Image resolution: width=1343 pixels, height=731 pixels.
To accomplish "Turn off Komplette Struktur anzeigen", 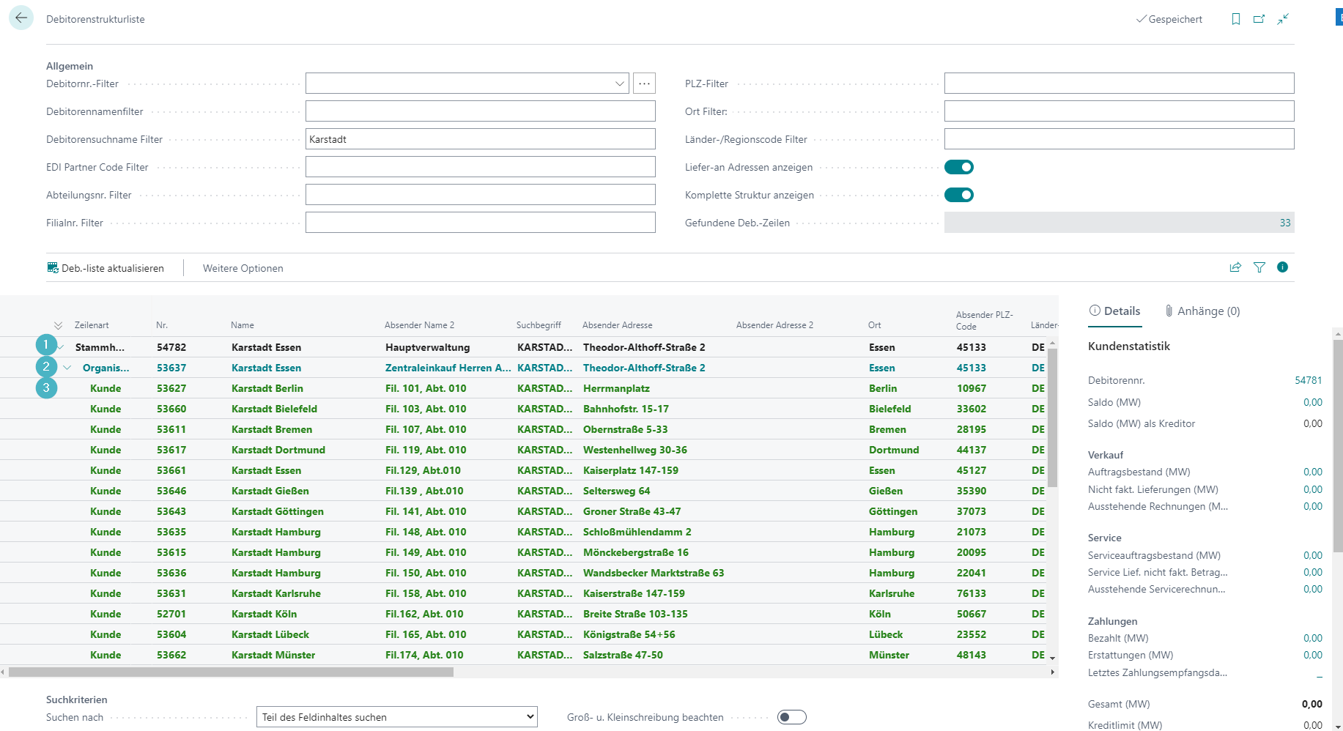I will click(958, 195).
